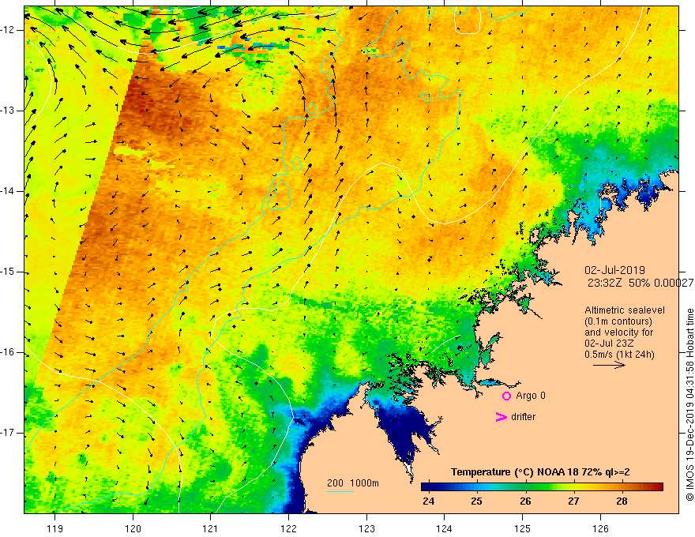Screen dimensions: 695x537
Task: Click the "Temperature (°C) NOAA 18 72% ql>=2" title
Action: click(x=540, y=472)
